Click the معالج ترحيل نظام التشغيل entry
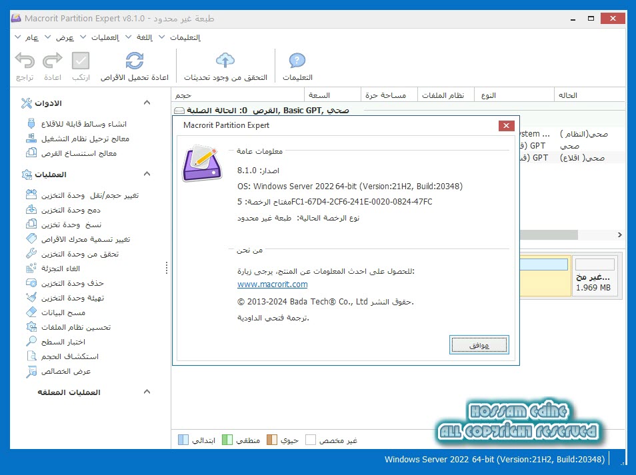This screenshot has width=636, height=475. (x=85, y=139)
